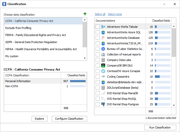Image resolution: width=180 pixels, height=132 pixels.
Task: Click the CompanyDB IBM Db2 icon
Action: [x=103, y=65]
